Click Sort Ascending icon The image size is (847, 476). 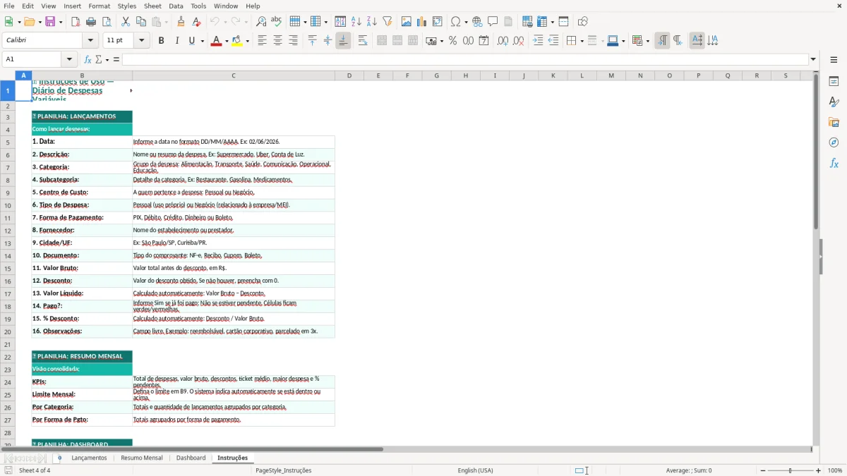(356, 22)
